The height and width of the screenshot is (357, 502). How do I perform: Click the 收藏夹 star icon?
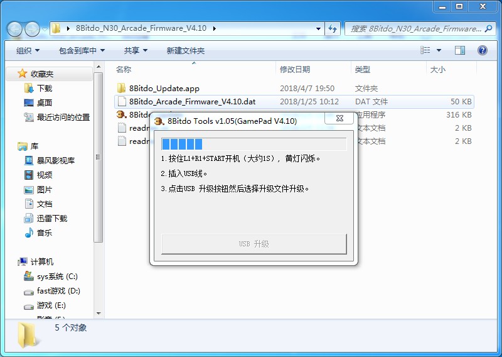pyautogui.click(x=22, y=74)
